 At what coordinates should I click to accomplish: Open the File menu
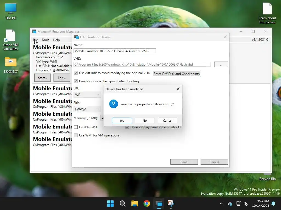pos(35,40)
